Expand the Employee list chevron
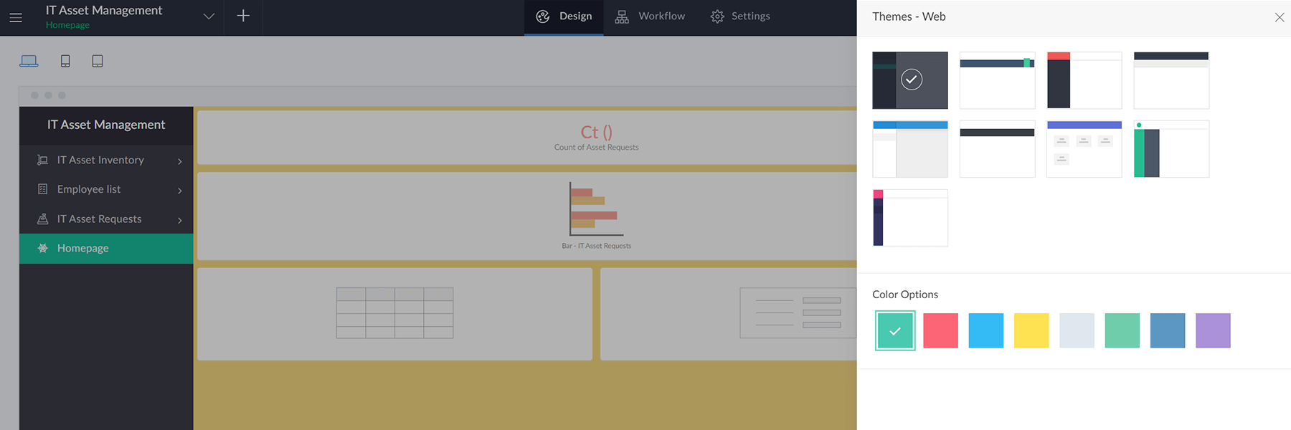Screen dimensions: 1291x430 coord(180,191)
